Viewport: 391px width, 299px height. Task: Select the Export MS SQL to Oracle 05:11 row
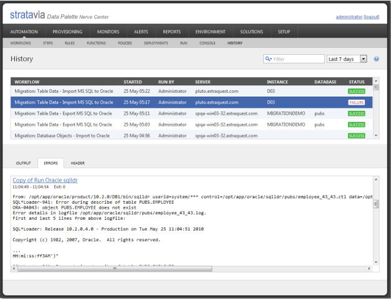click(63, 113)
